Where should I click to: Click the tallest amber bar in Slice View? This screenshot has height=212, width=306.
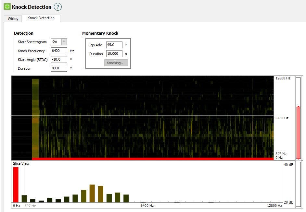click(92, 193)
